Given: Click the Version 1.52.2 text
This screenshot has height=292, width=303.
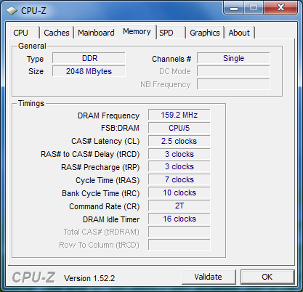Looking at the screenshot, I should click(x=89, y=278).
